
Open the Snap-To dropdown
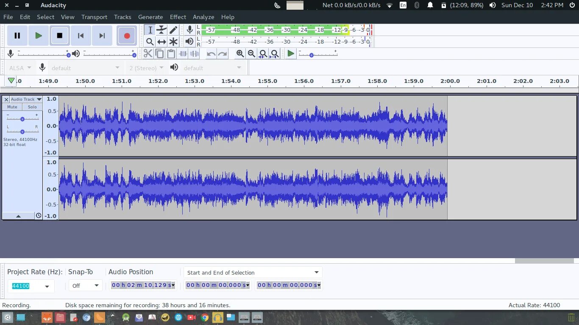pyautogui.click(x=85, y=286)
